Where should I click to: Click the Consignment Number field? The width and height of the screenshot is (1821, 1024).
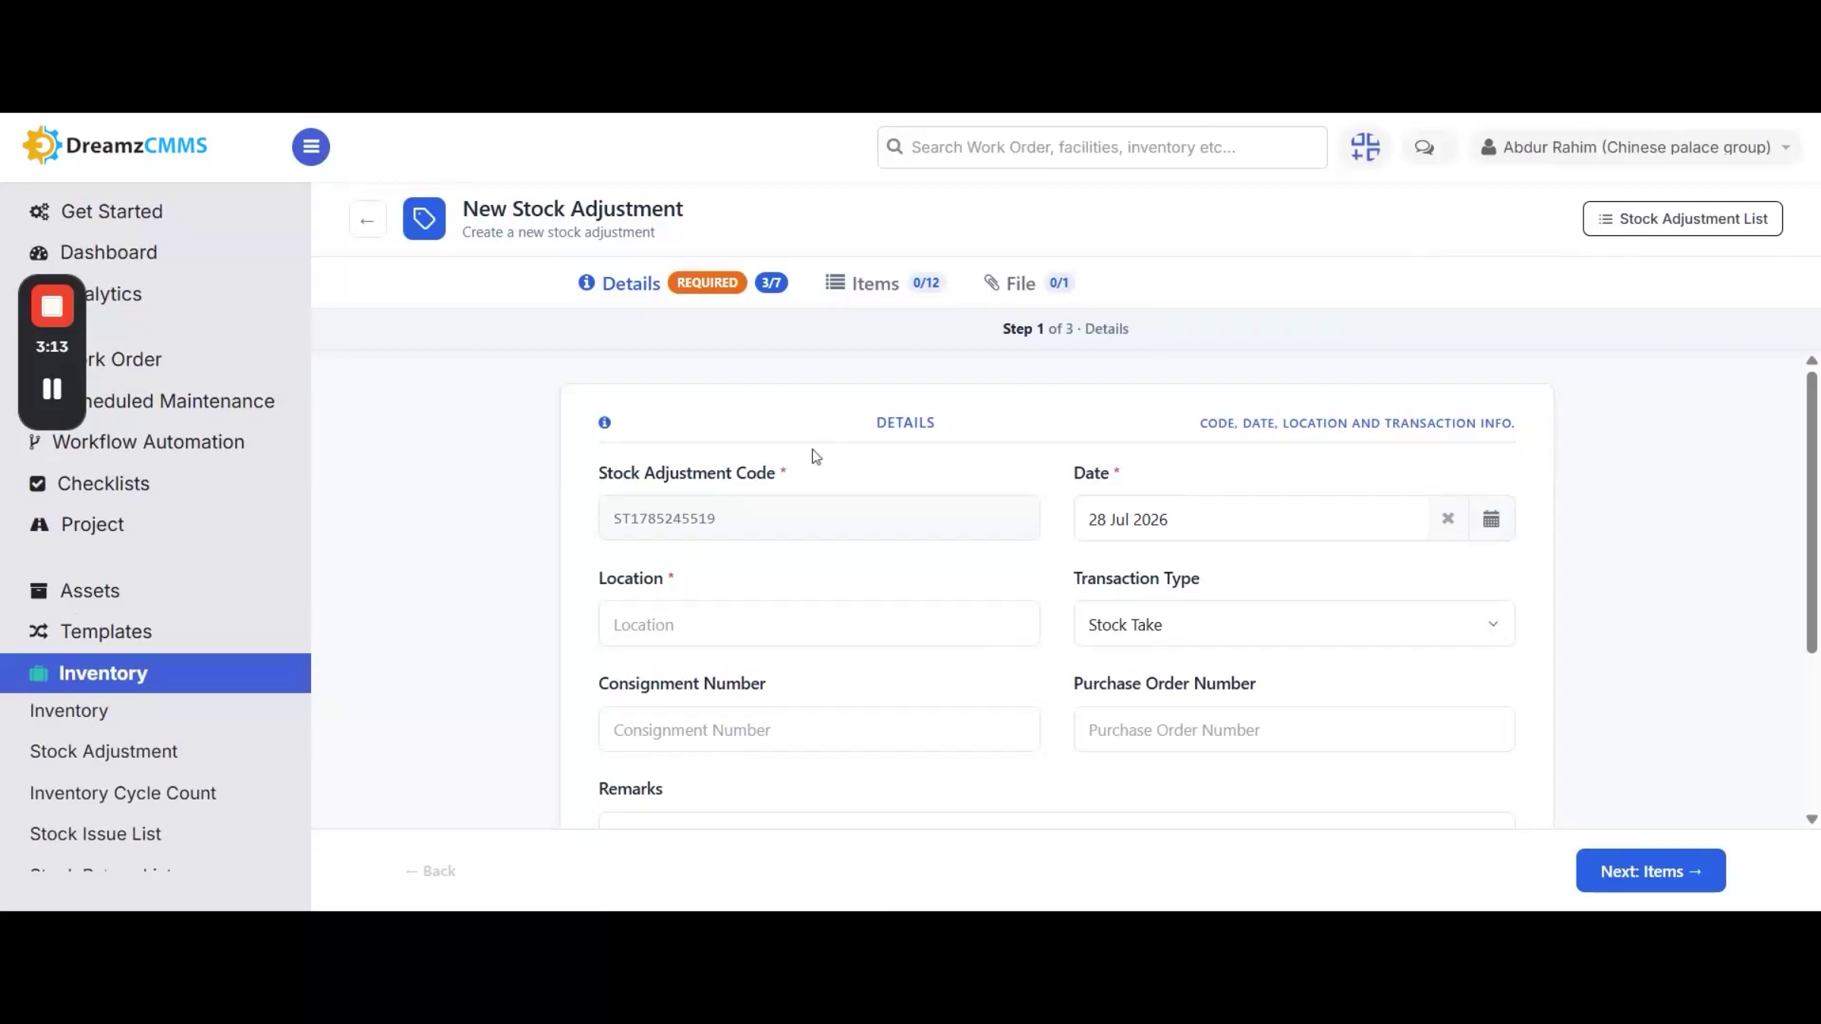[x=819, y=730]
